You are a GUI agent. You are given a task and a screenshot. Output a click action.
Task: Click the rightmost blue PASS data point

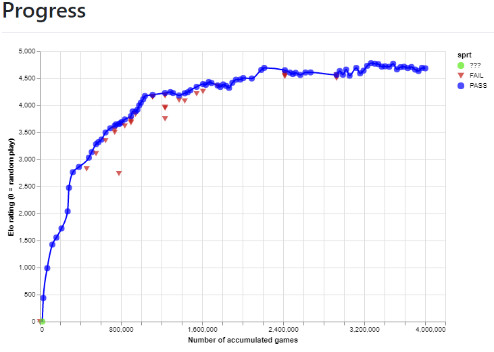425,68
